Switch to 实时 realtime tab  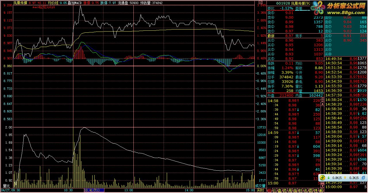(x=260, y=190)
